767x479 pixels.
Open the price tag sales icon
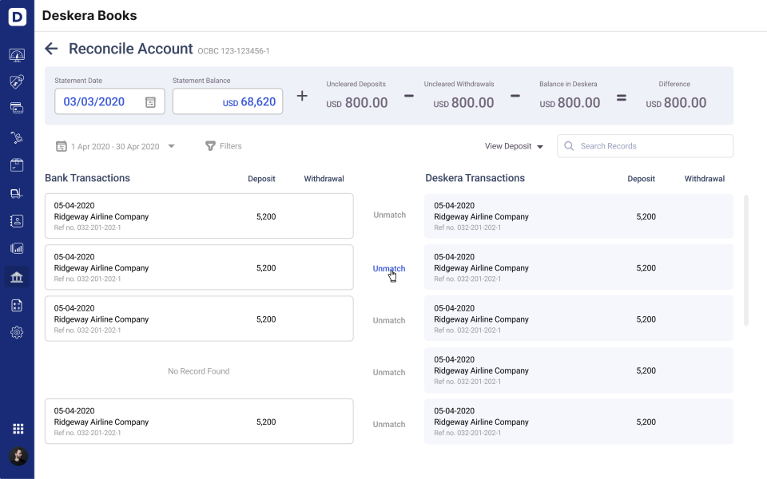(x=17, y=81)
